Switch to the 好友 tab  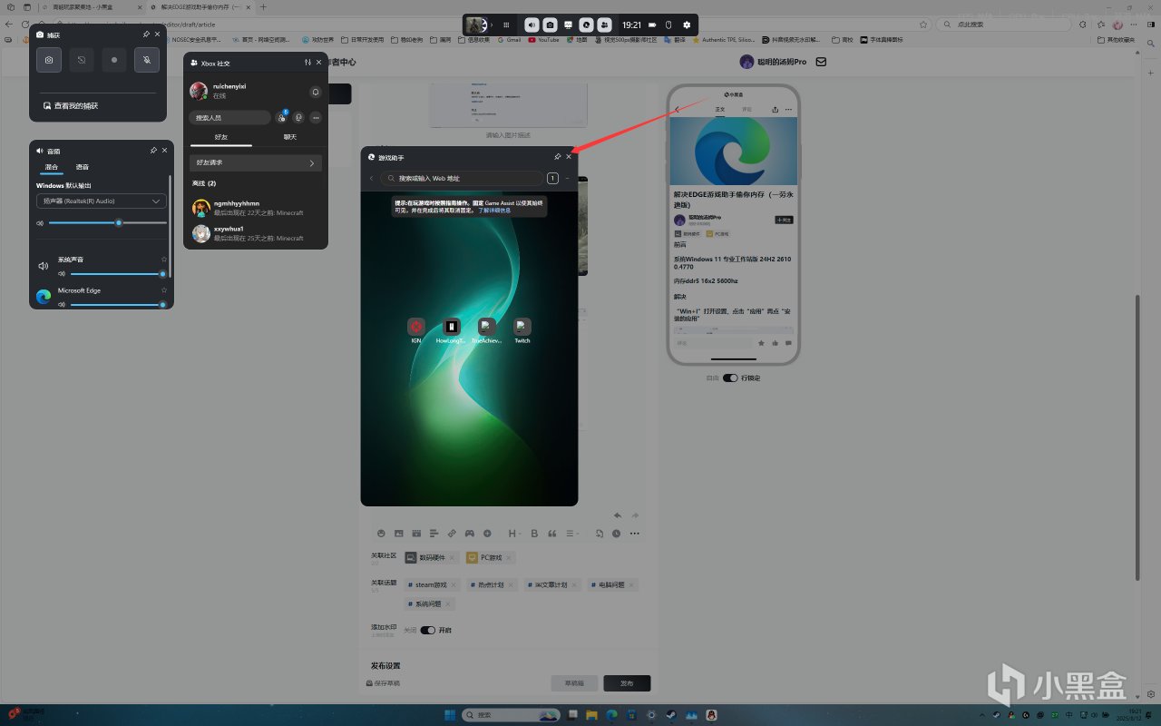(x=221, y=137)
